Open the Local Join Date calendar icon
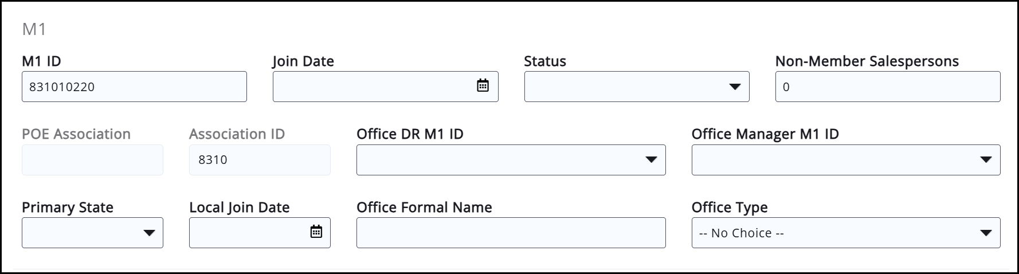This screenshot has height=274, width=1019. pyautogui.click(x=316, y=232)
